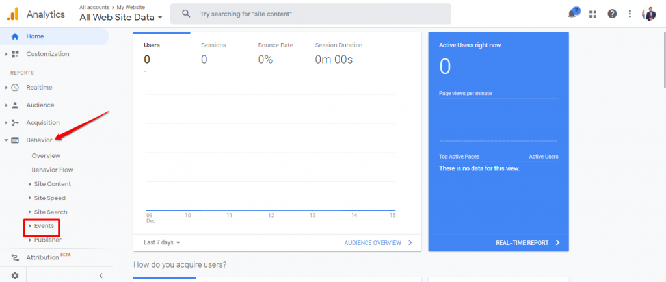Click the Realtime clock icon
This screenshot has height=282, width=666.
point(15,88)
